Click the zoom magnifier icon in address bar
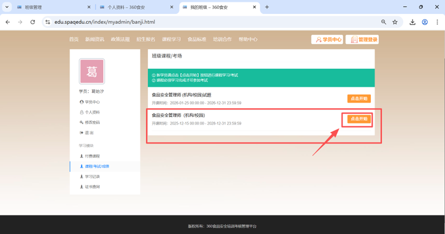Viewport: 445px width, 234px height. [x=384, y=22]
